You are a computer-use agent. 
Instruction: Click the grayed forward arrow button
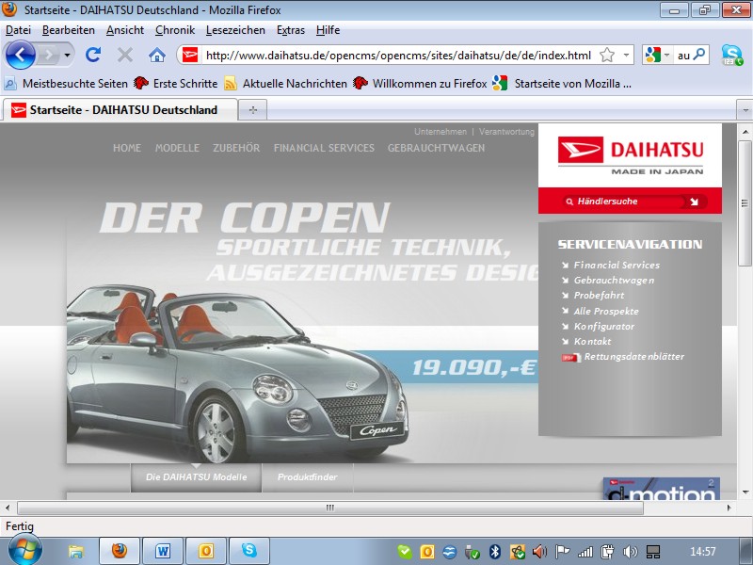[49, 56]
